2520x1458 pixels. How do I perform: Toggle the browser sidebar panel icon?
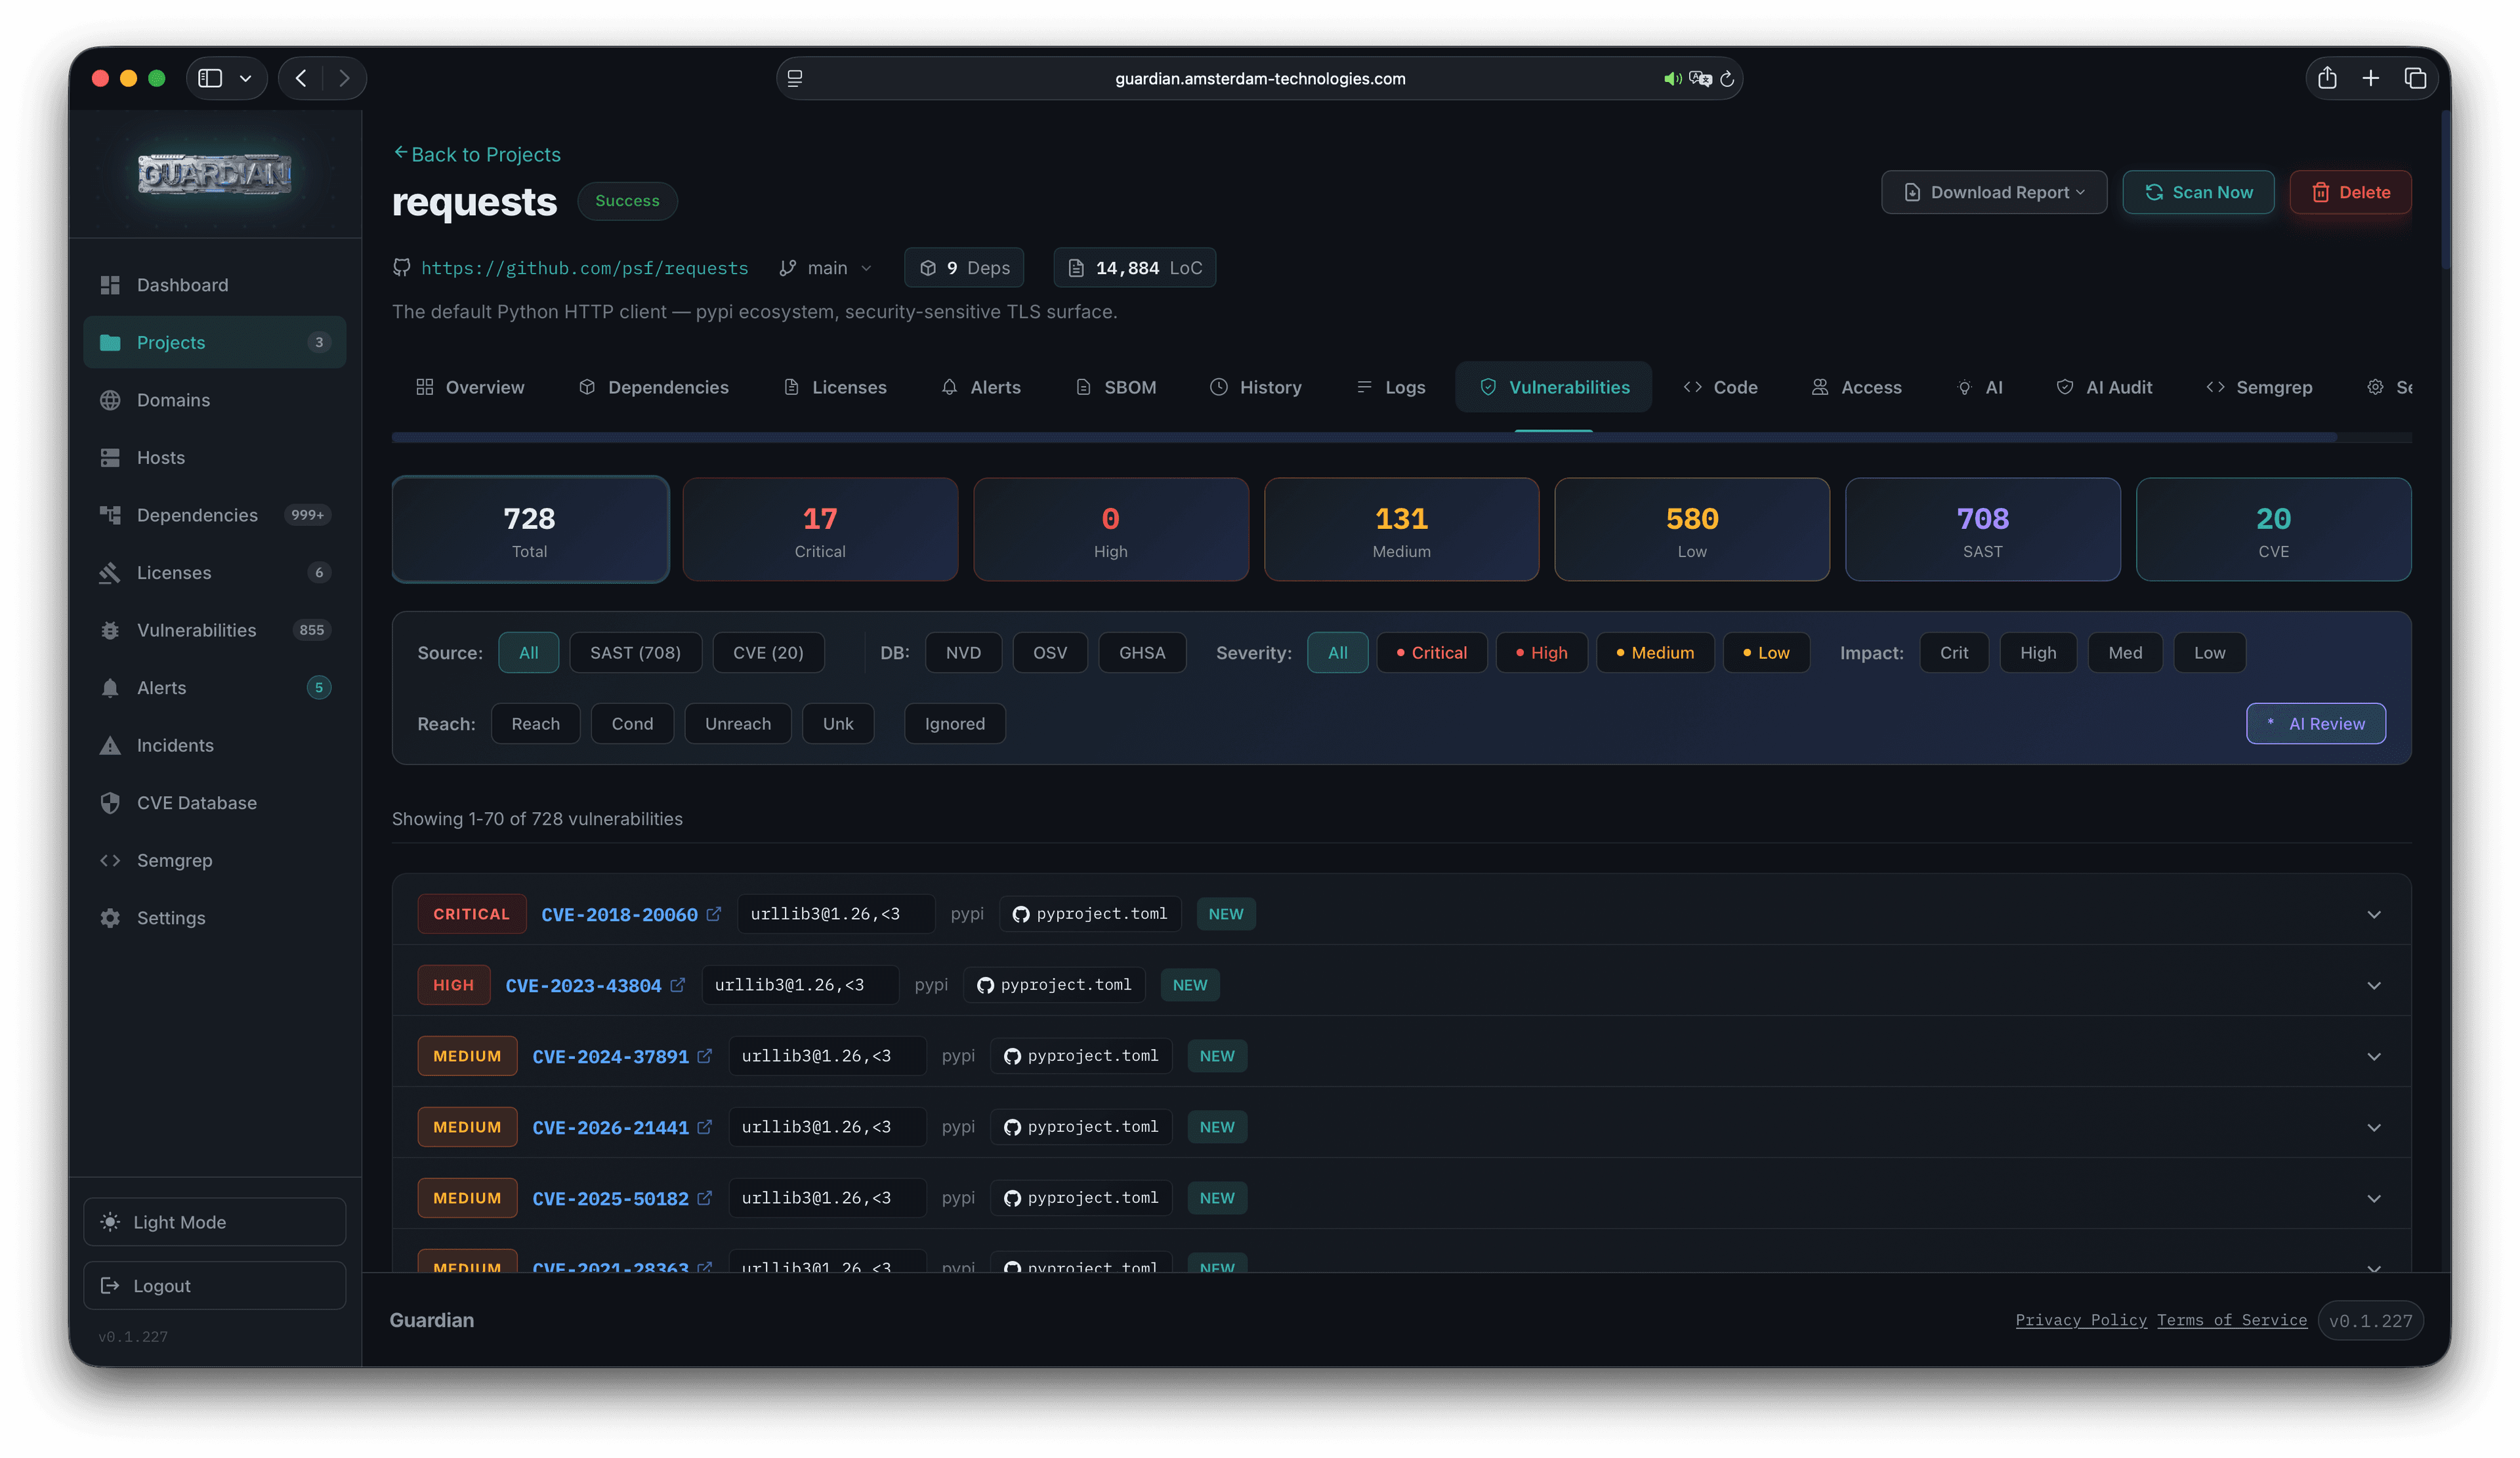[210, 78]
